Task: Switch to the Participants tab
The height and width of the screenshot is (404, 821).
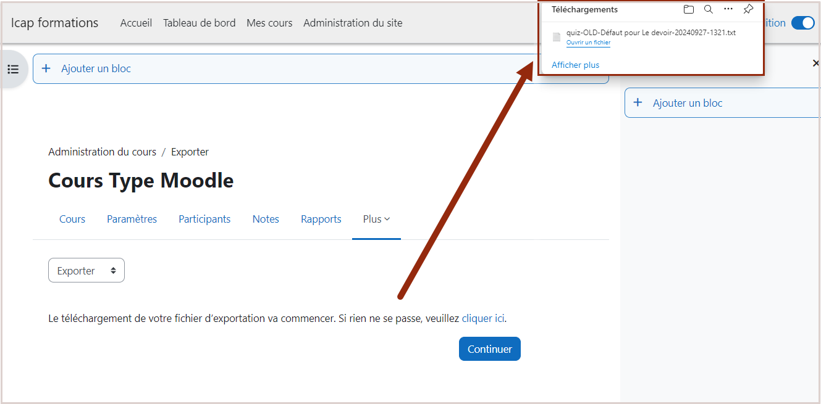Action: 204,219
